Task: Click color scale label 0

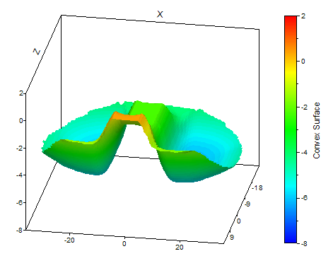Action: point(303,62)
